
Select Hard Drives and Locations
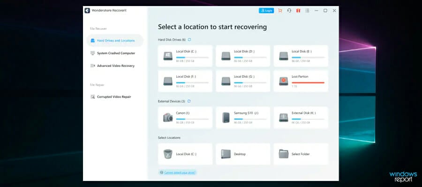pos(115,41)
